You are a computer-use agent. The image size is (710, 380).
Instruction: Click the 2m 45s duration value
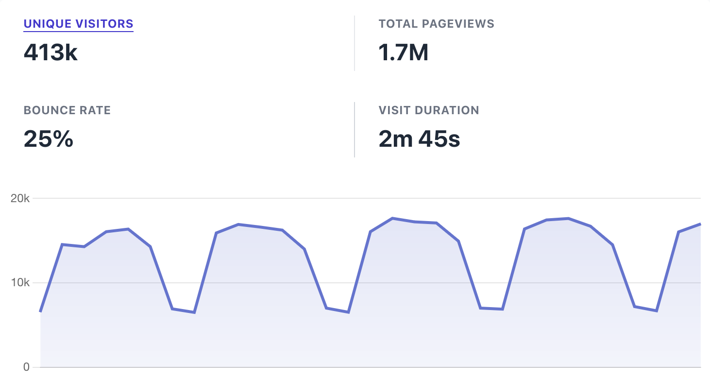(419, 138)
